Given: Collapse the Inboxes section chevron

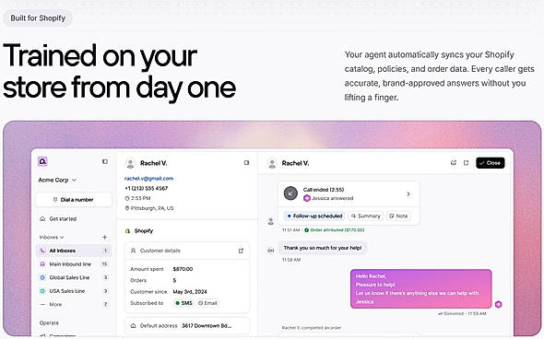Looking at the screenshot, I should (x=62, y=238).
